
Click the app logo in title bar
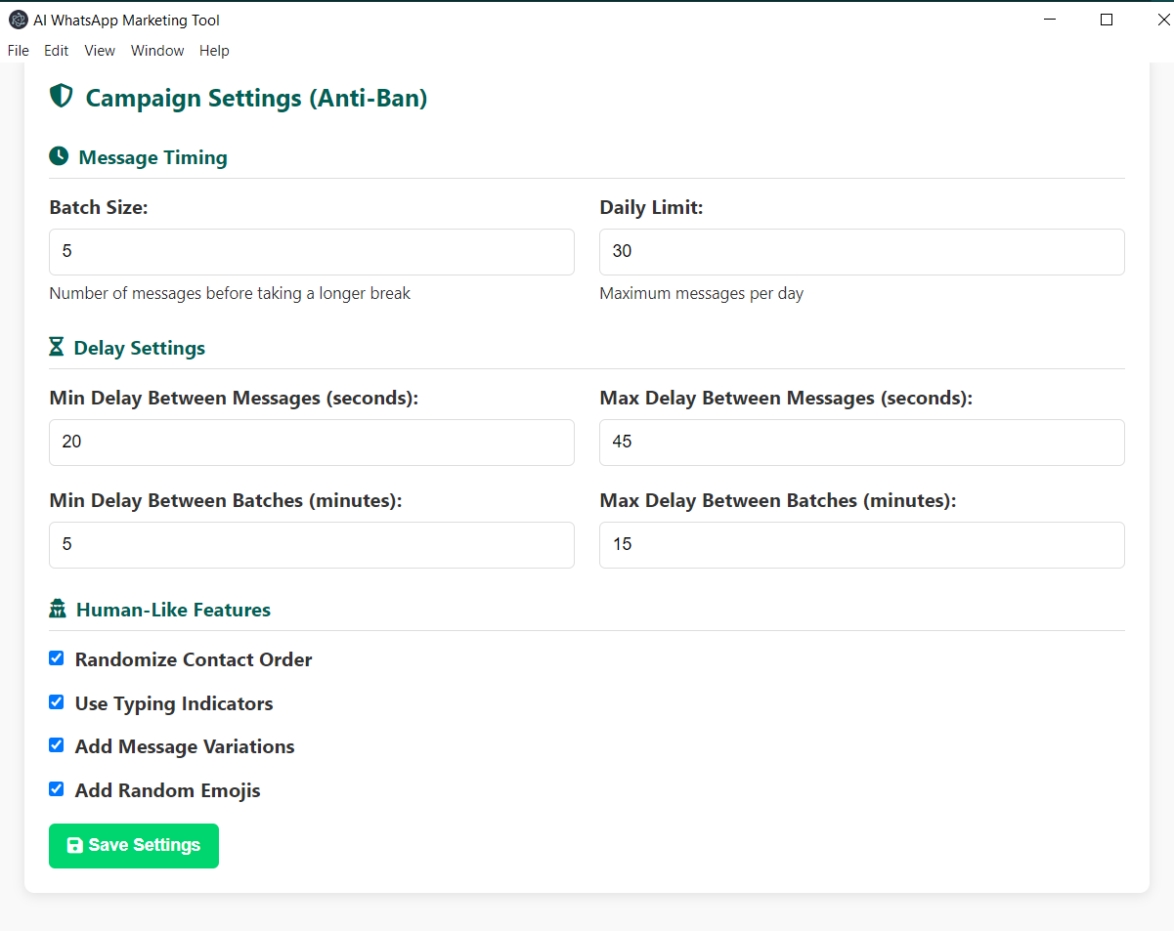18,20
